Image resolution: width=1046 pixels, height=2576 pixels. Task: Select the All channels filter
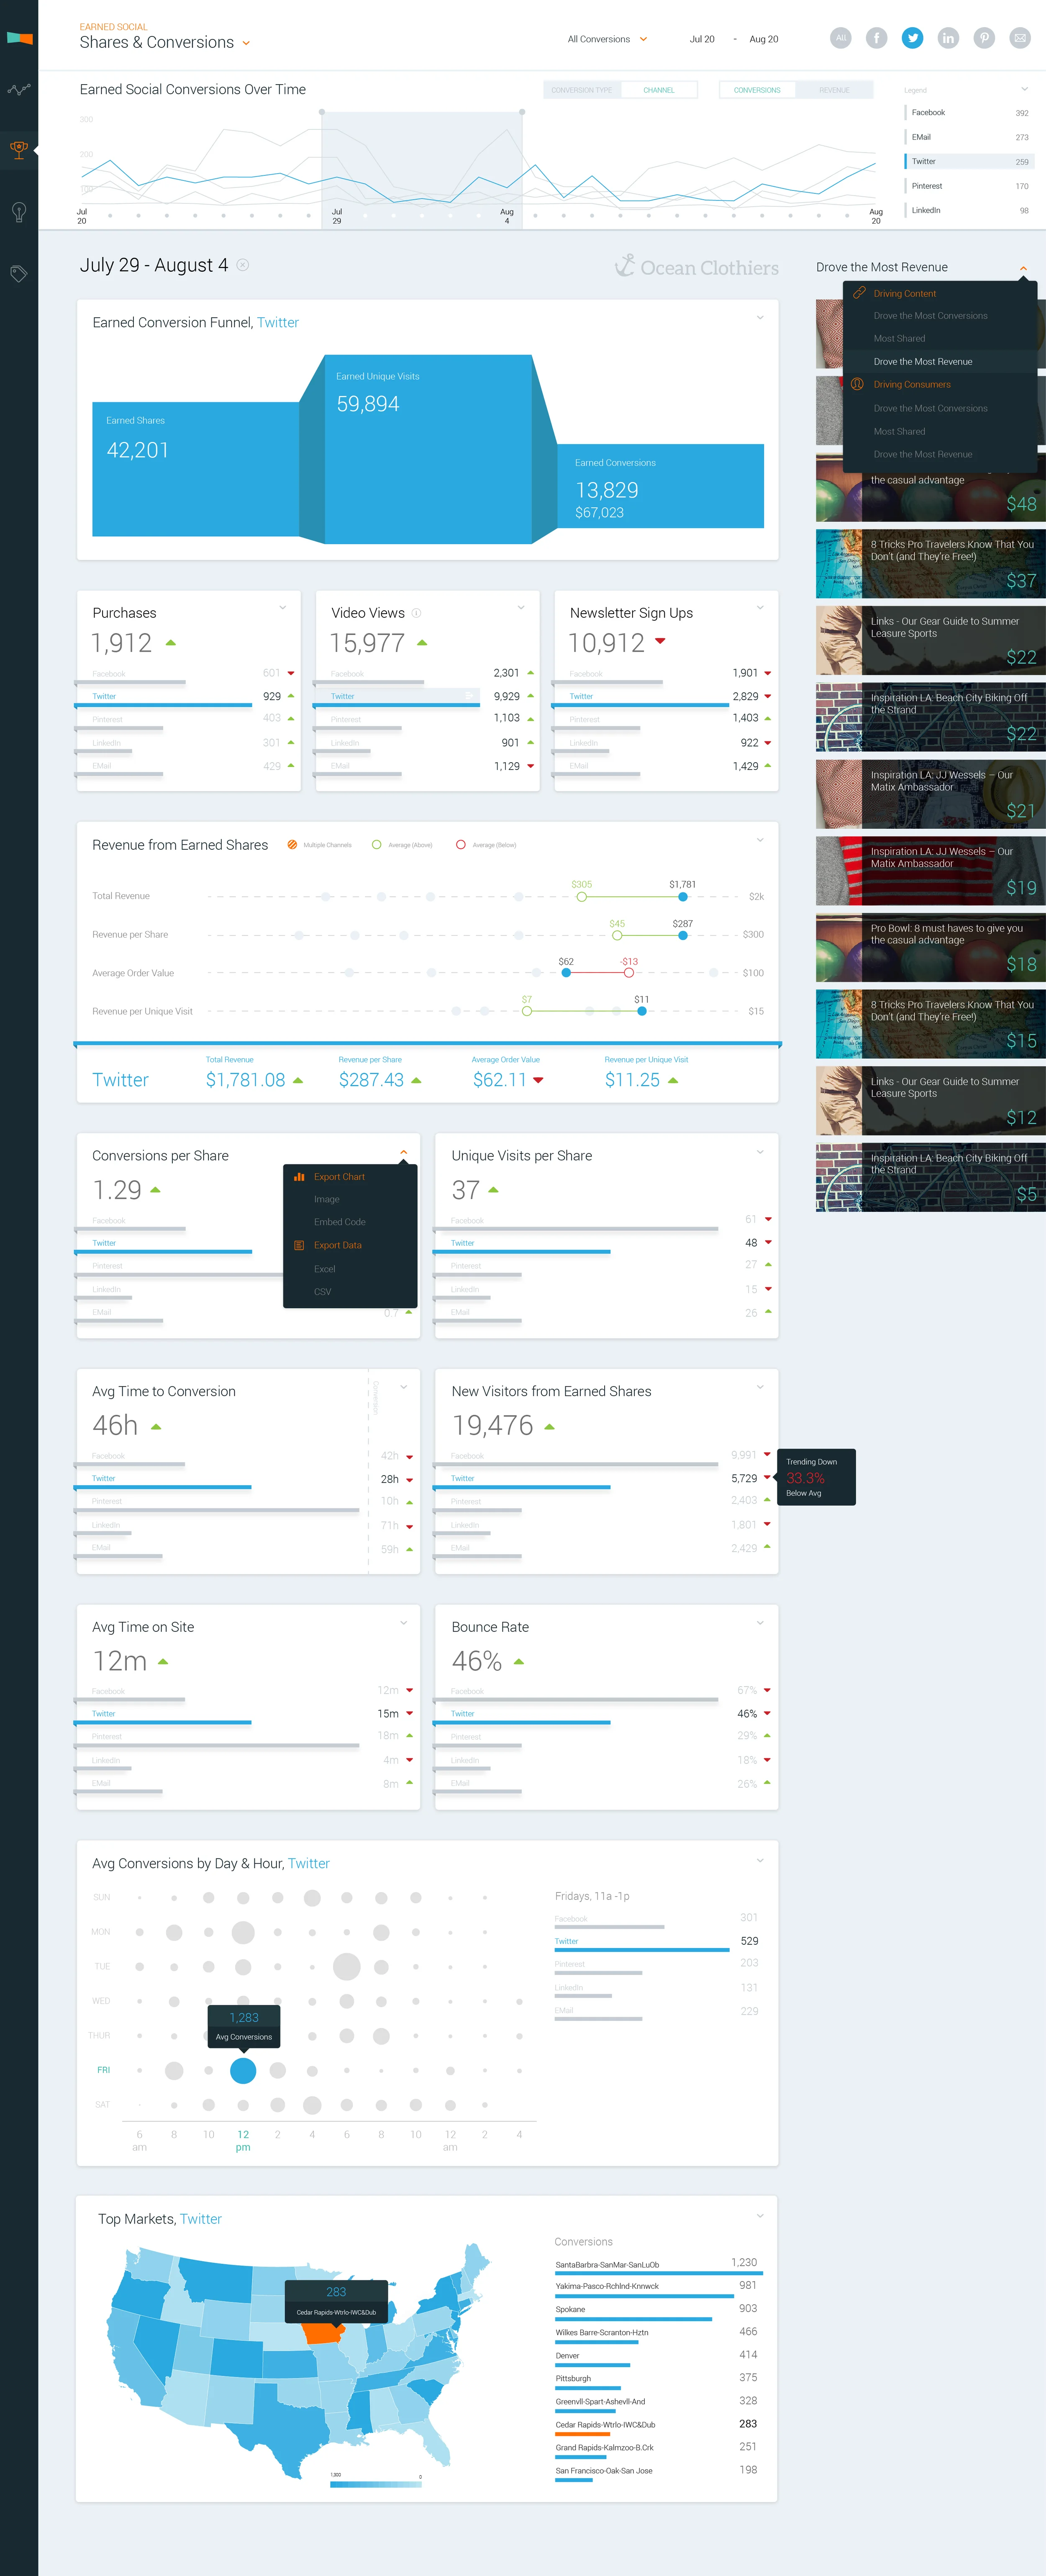(840, 38)
